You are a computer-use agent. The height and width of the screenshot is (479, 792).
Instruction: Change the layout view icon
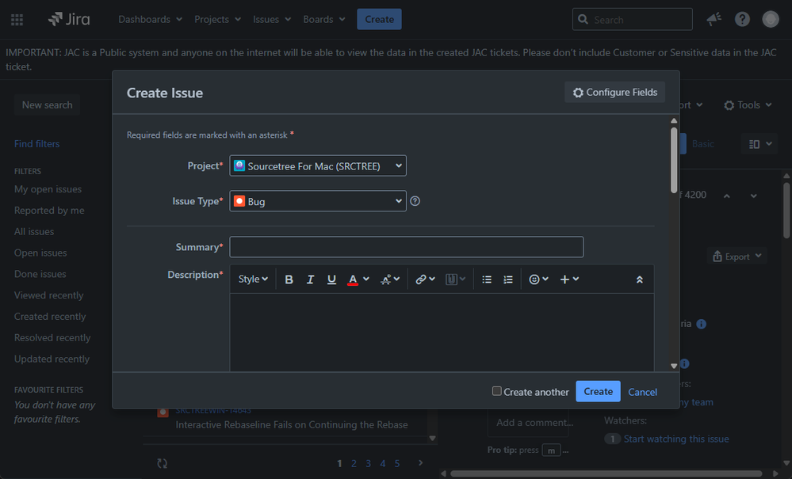(x=759, y=144)
